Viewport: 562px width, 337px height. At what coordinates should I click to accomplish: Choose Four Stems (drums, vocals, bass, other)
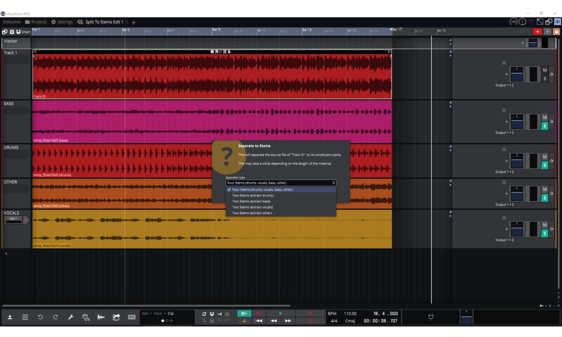click(x=280, y=190)
